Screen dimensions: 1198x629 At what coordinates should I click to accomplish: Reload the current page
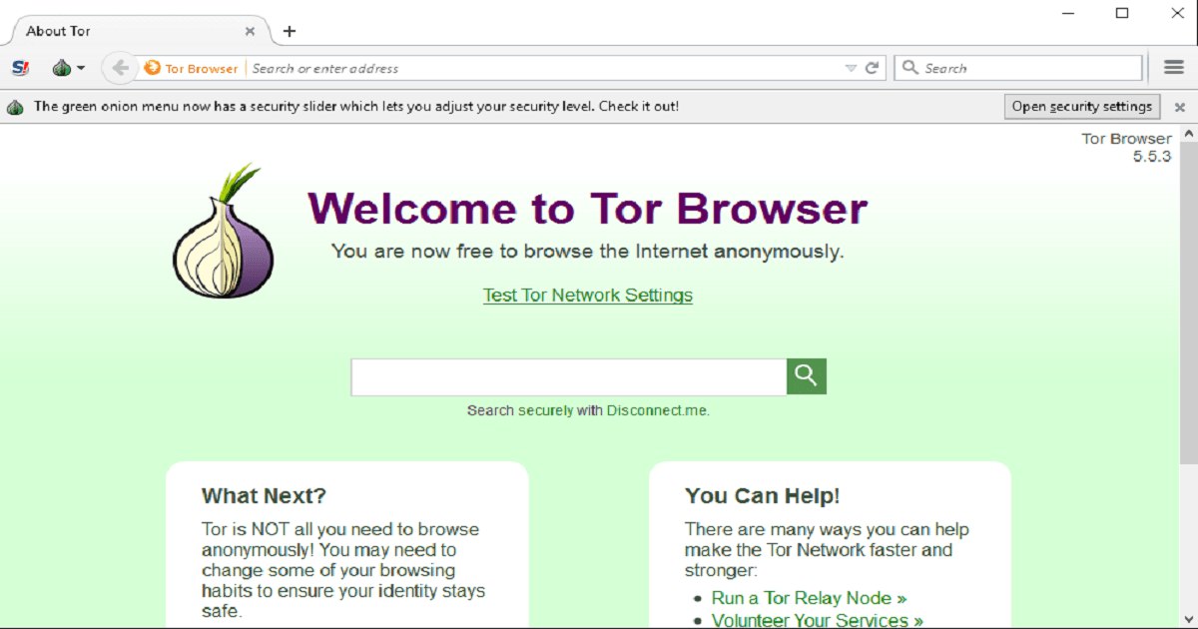coord(872,68)
